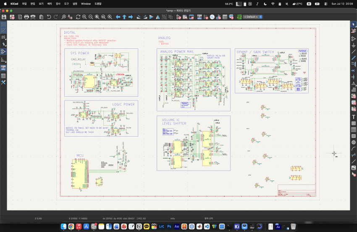Open schematic setup settings icon
This screenshot has width=357, height=232.
tap(12, 17)
